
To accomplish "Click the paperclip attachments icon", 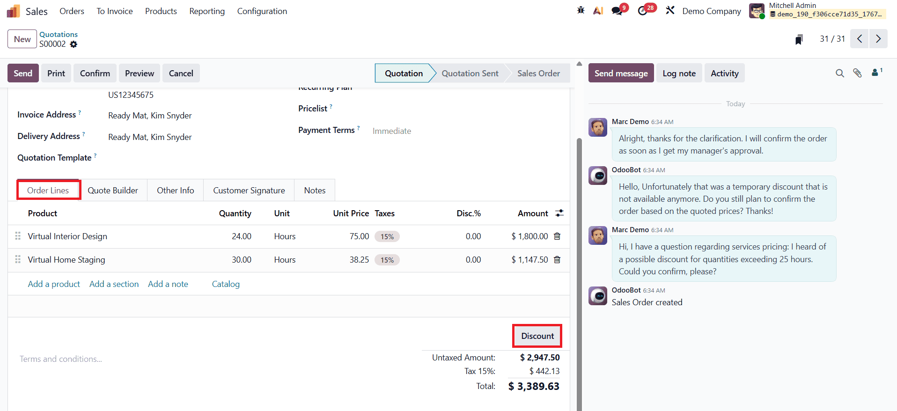I will (857, 73).
